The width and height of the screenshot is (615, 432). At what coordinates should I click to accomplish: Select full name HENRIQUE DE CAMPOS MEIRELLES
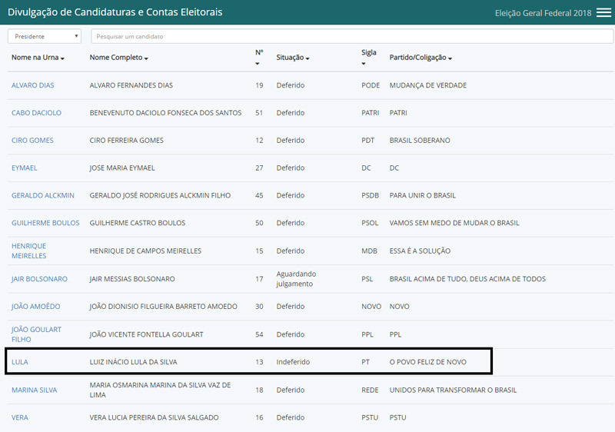click(145, 251)
